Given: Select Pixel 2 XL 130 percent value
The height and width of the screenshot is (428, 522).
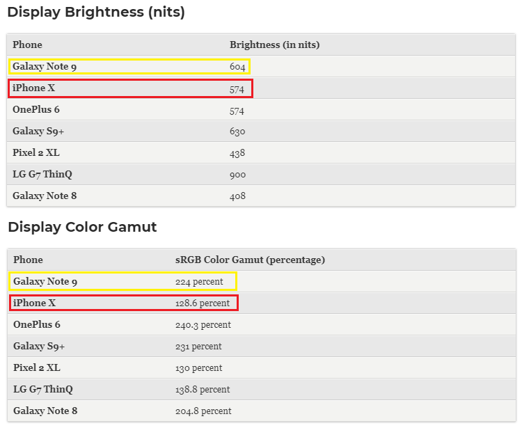Looking at the screenshot, I should pyautogui.click(x=199, y=368).
